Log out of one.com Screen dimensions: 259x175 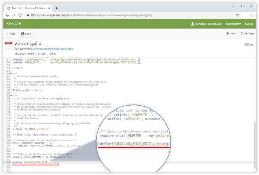tap(249, 24)
